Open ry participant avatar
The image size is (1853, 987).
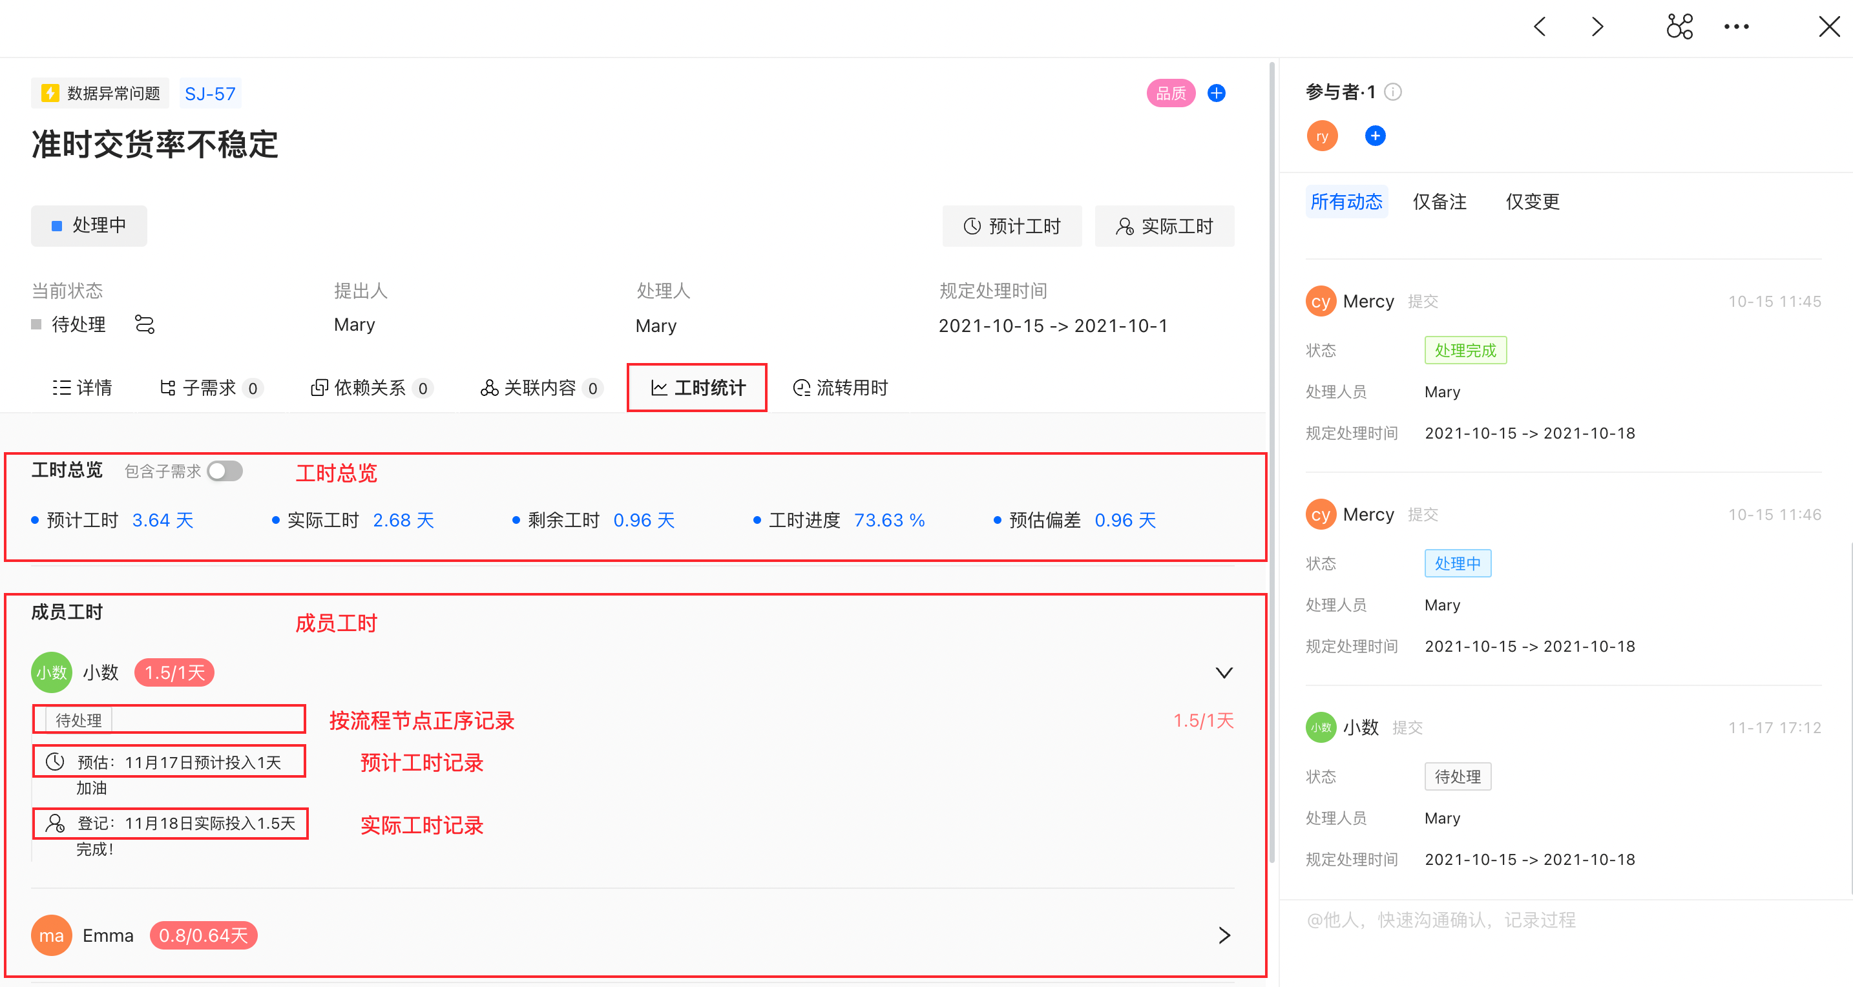[1322, 136]
